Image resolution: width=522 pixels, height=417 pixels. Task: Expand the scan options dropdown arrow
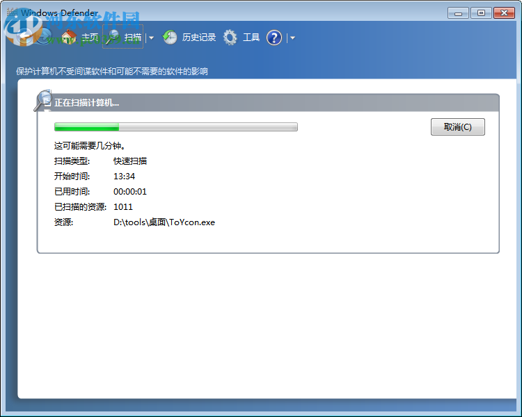[152, 38]
